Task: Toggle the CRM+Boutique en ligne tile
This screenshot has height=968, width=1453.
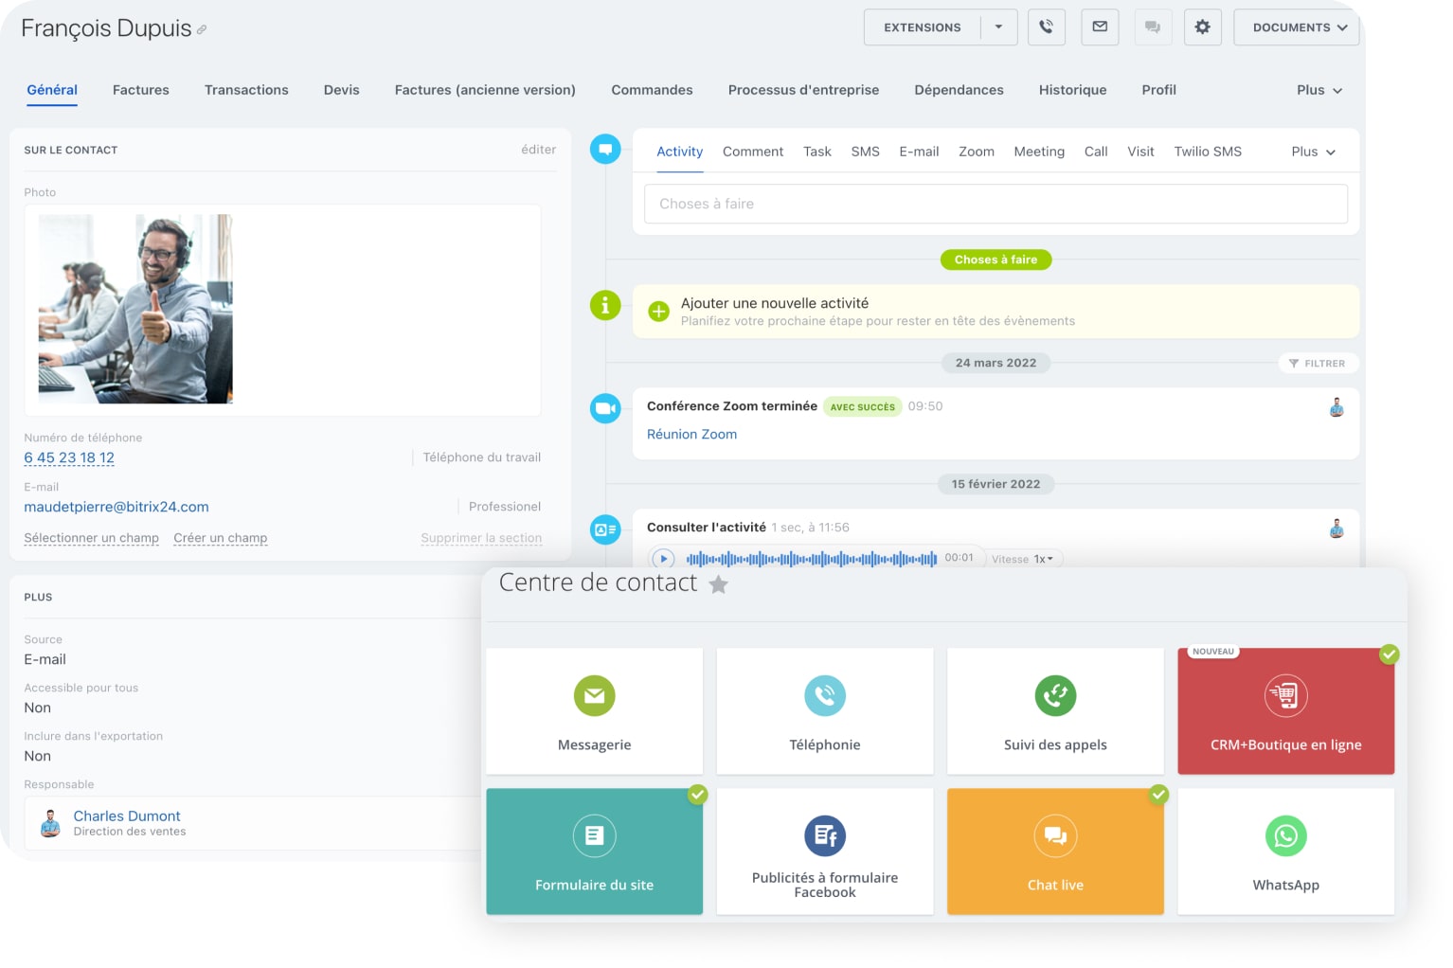Action: point(1285,711)
